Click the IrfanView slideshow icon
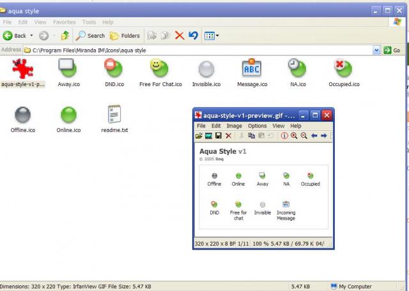This screenshot has width=409, height=291. (209, 136)
